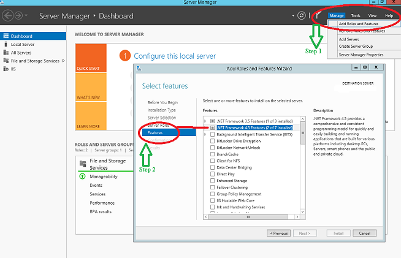Screen dimensions: 401x258
Task: Go to Before You Begin step
Action: [x=162, y=102]
